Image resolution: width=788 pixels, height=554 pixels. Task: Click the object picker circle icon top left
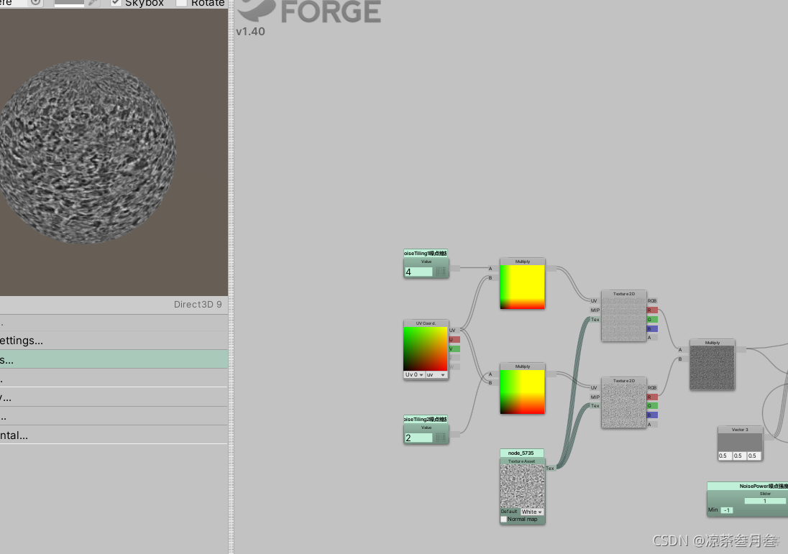tap(36, 3)
